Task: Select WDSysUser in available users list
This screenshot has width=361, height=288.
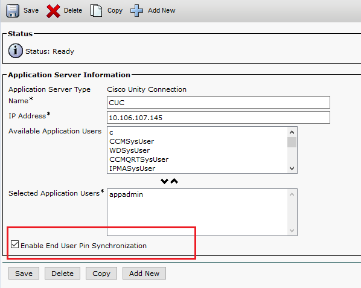Action: pyautogui.click(x=130, y=150)
